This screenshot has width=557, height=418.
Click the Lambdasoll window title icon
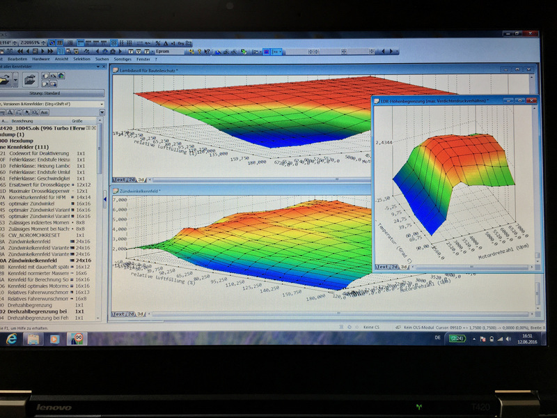tap(116, 70)
